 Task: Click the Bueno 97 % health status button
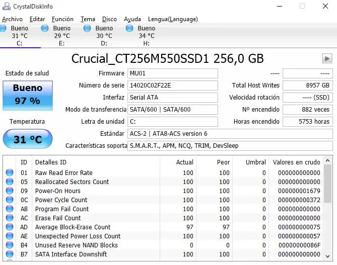(x=28, y=96)
